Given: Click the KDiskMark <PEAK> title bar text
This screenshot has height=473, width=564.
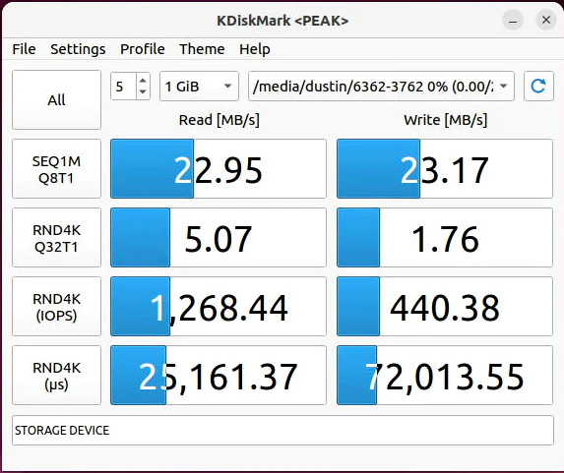Looking at the screenshot, I should (x=282, y=21).
